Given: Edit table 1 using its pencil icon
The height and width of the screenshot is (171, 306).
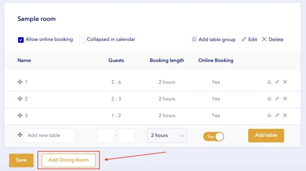Looking at the screenshot, I should pos(277,82).
